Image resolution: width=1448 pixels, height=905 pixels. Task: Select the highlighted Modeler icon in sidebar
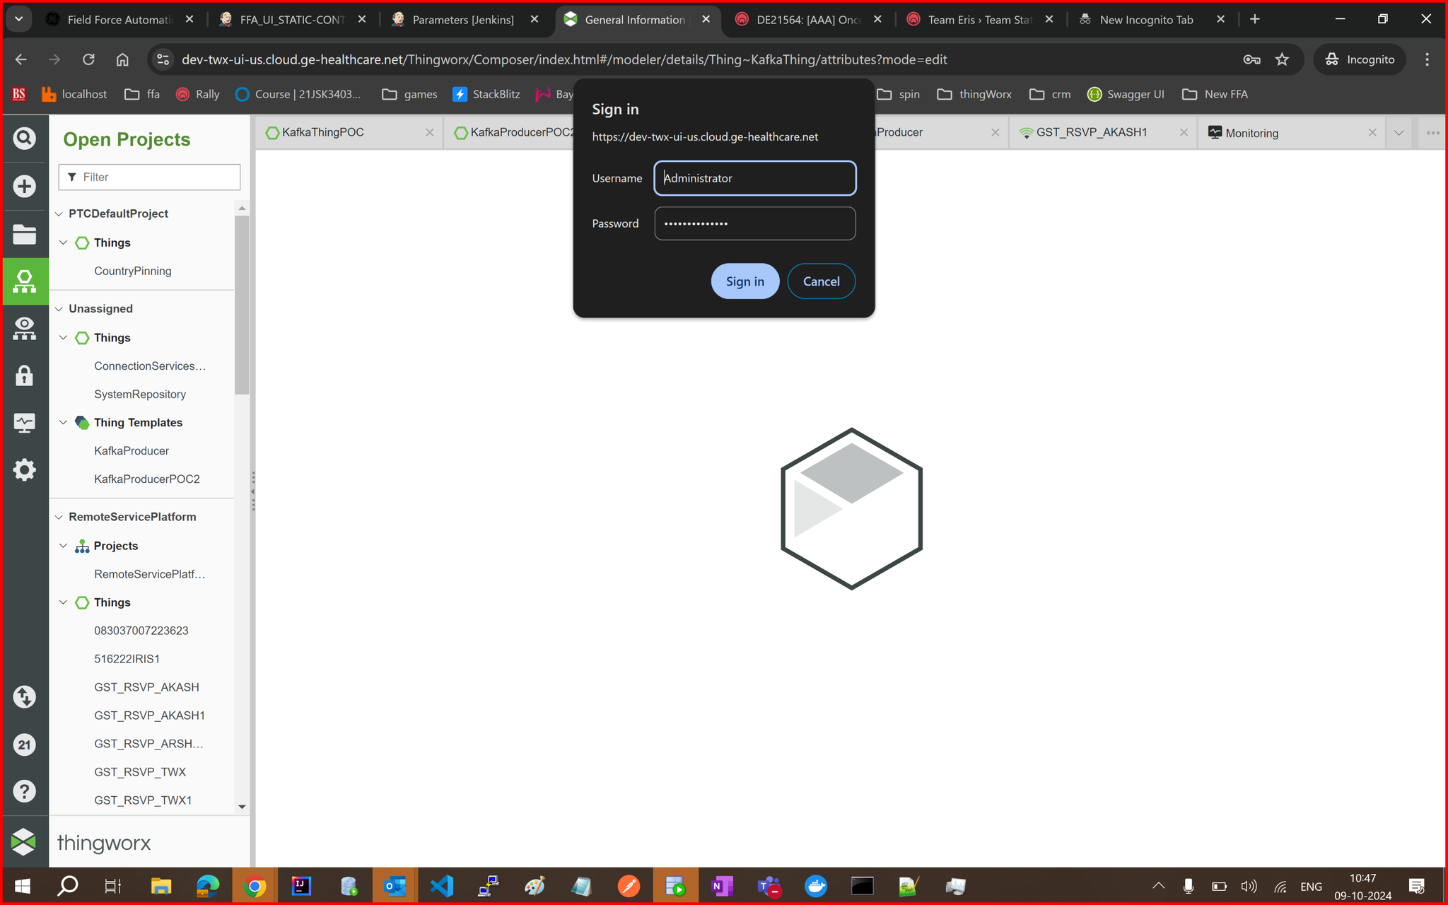25,281
